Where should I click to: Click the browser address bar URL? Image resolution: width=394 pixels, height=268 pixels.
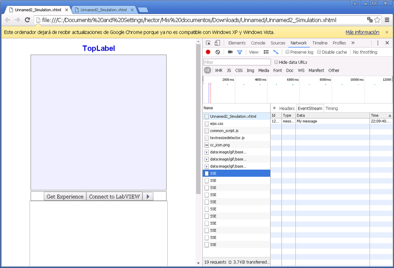click(x=189, y=20)
